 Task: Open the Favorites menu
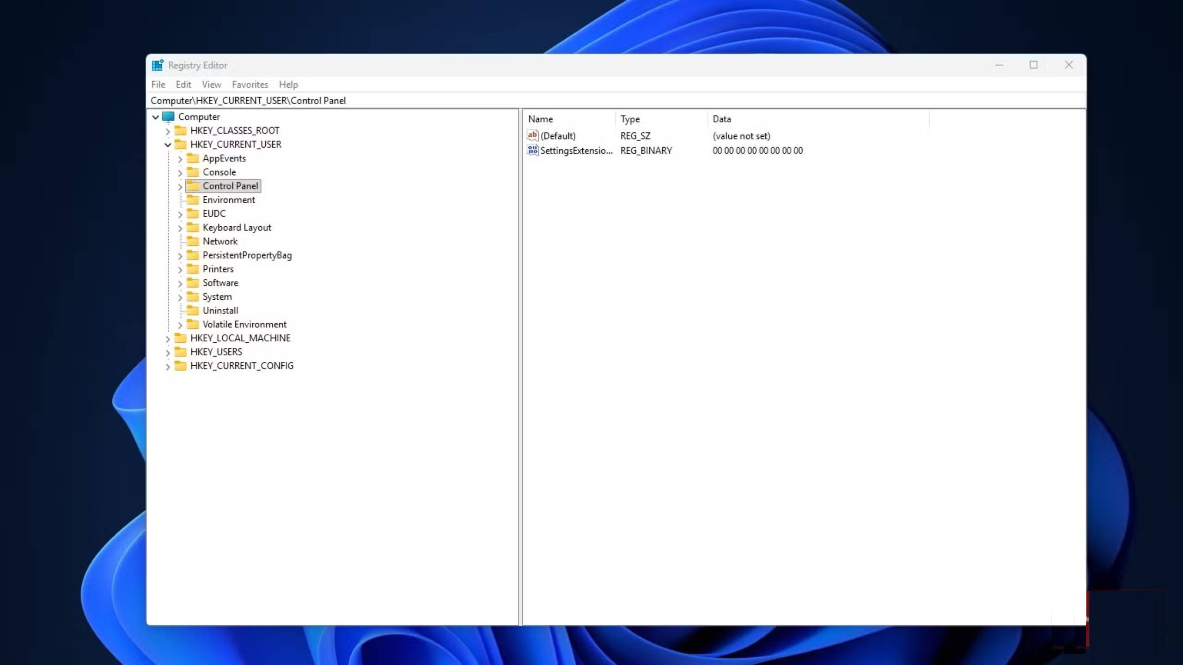[x=250, y=84]
